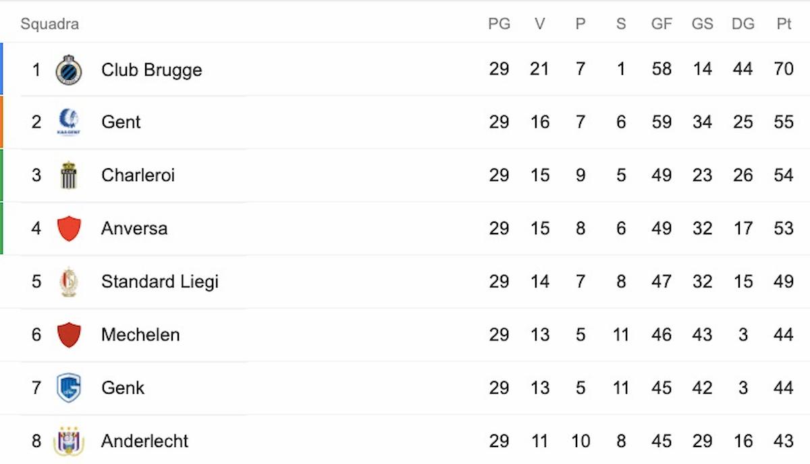Click the Standard Liegi crest

[68, 282]
